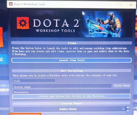137x115 pixels.
Task: Create and Upload Bot Script to the Workshop
Action: (x=72, y=96)
